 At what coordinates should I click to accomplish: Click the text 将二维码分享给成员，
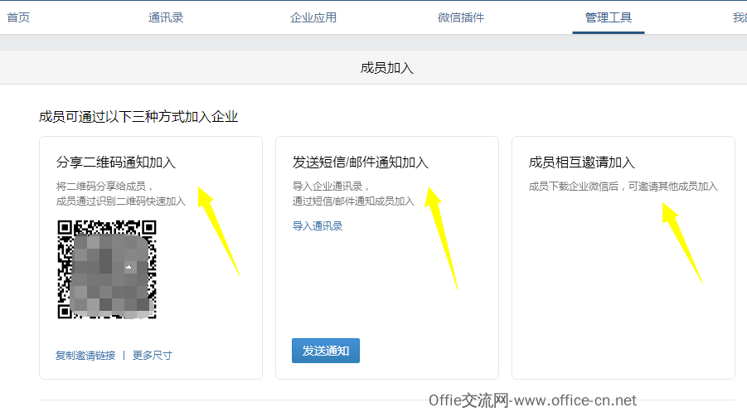(x=104, y=187)
